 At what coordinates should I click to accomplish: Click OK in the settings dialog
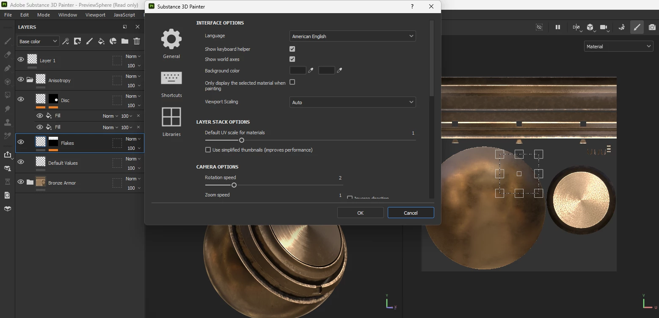361,213
